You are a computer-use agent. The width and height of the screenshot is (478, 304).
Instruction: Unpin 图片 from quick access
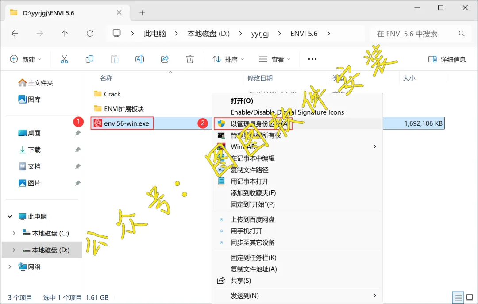[x=78, y=183]
